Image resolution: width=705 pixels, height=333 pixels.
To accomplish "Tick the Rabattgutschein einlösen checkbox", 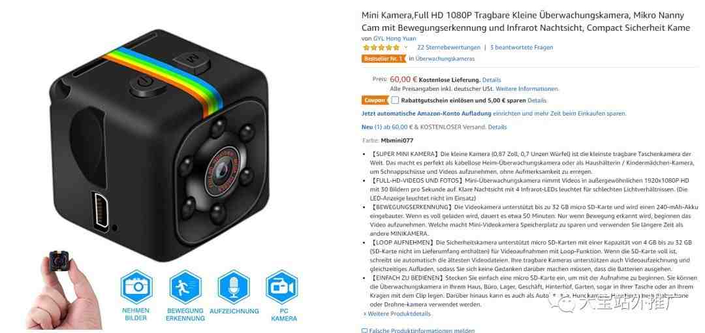I will (x=394, y=101).
